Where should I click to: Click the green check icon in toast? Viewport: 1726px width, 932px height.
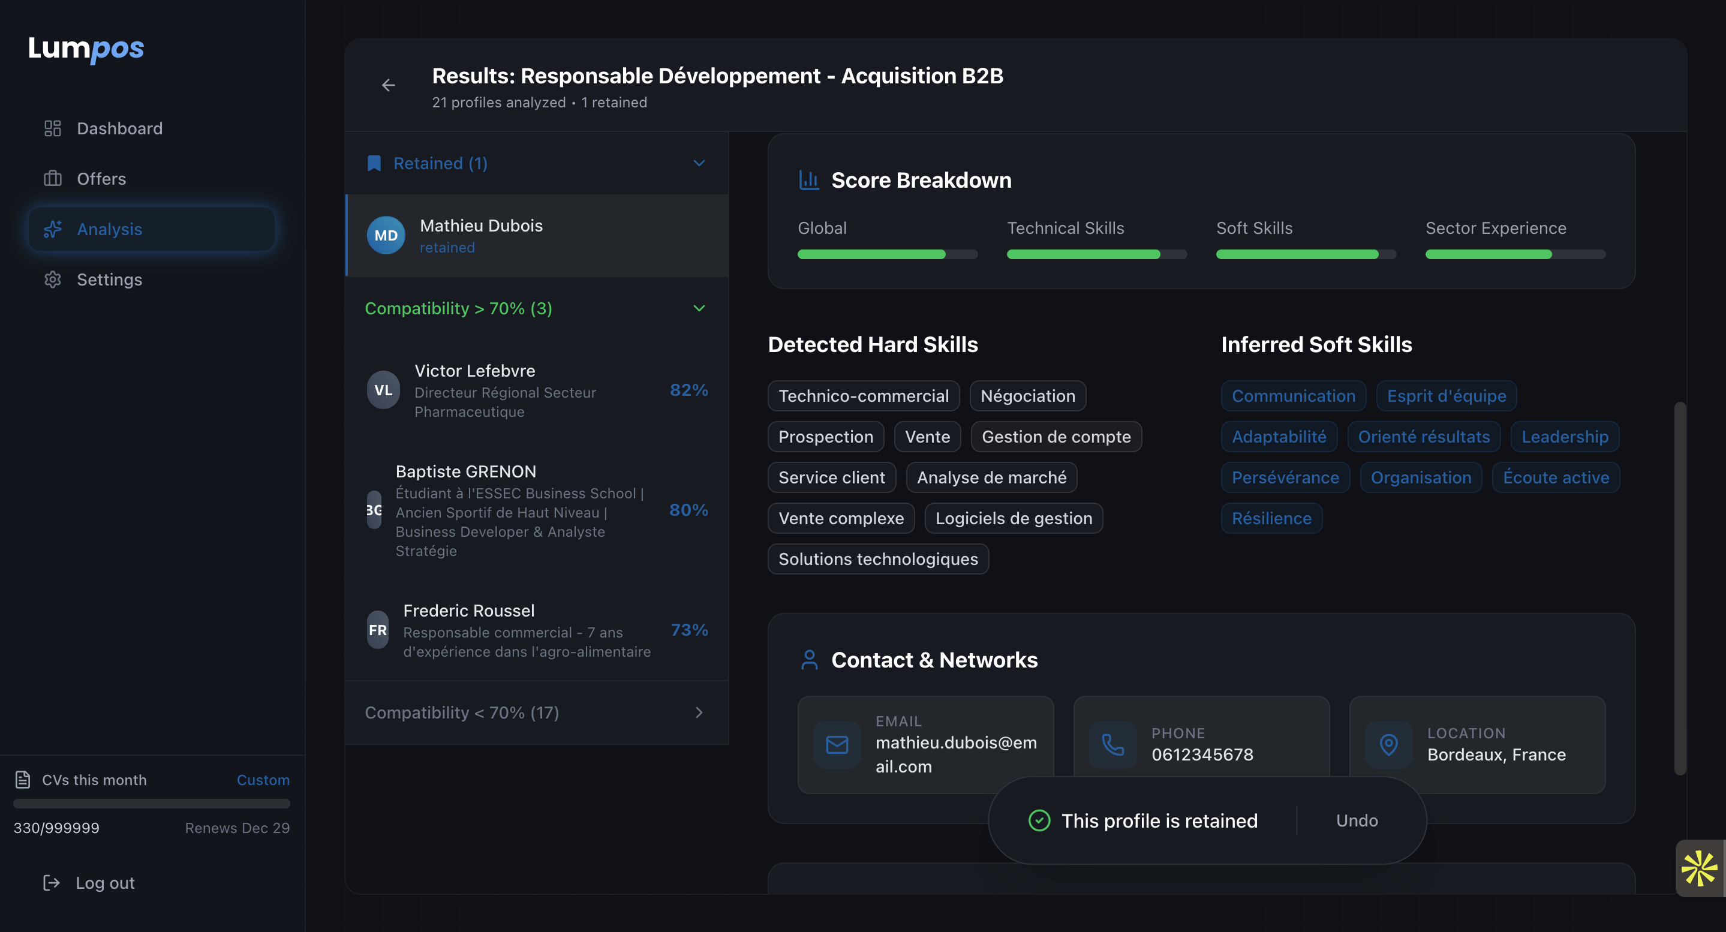click(x=1039, y=820)
